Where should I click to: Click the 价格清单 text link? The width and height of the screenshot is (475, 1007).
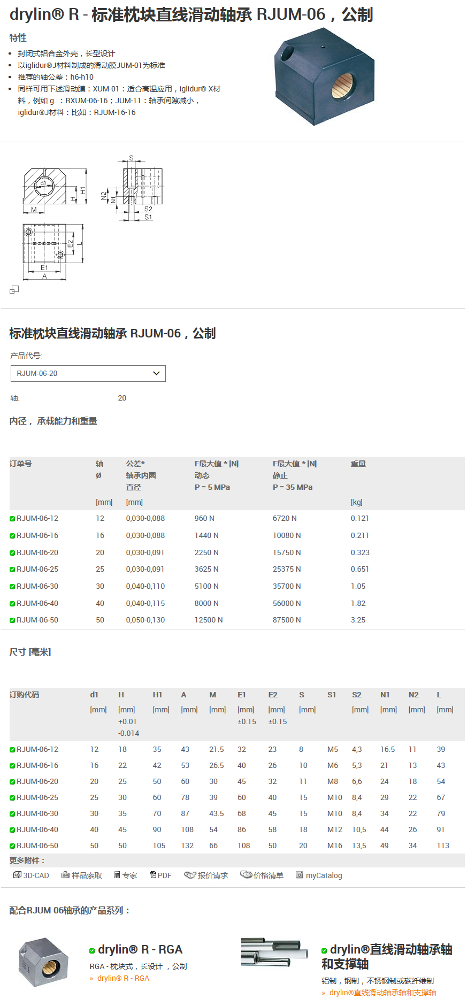tap(269, 875)
